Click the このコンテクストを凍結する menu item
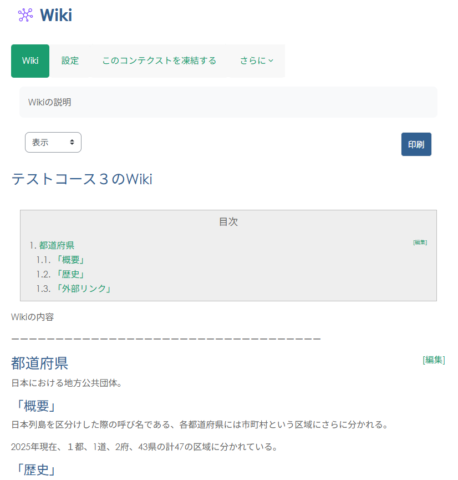Viewport: 458px width, 480px height. pyautogui.click(x=159, y=61)
